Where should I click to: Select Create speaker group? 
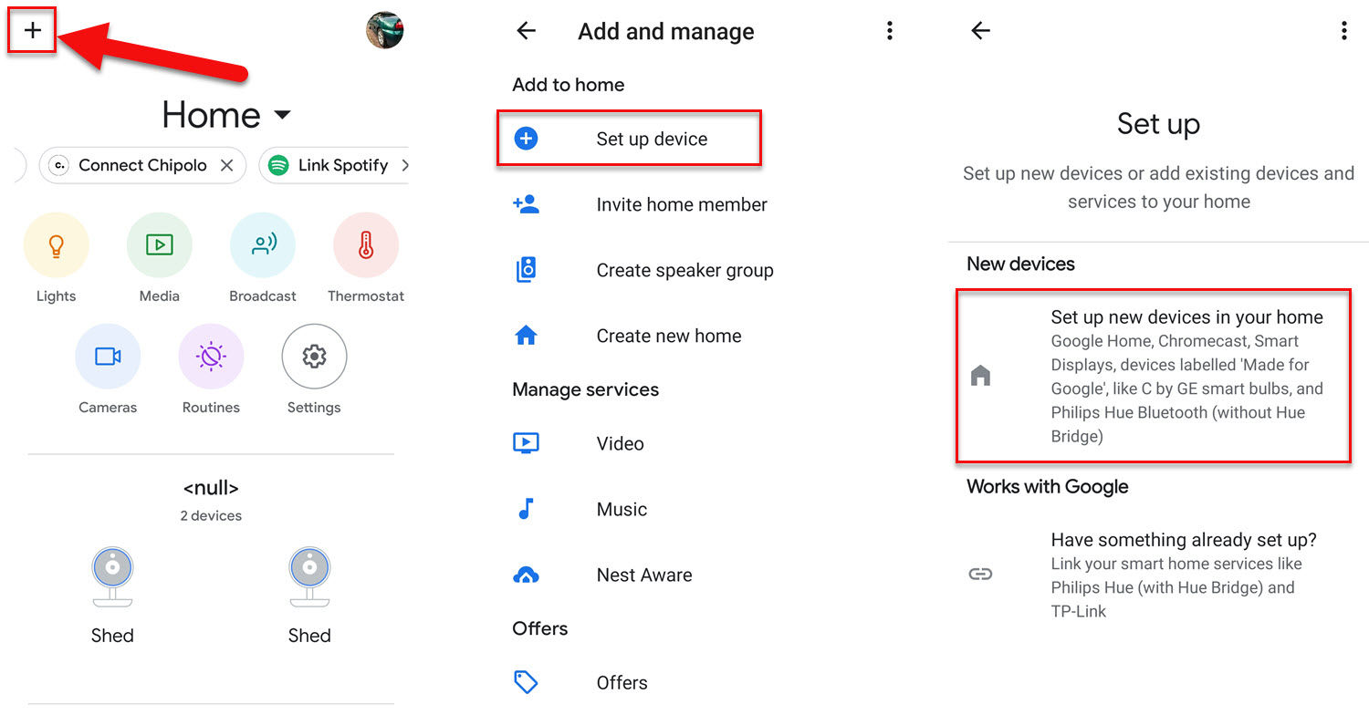684,270
